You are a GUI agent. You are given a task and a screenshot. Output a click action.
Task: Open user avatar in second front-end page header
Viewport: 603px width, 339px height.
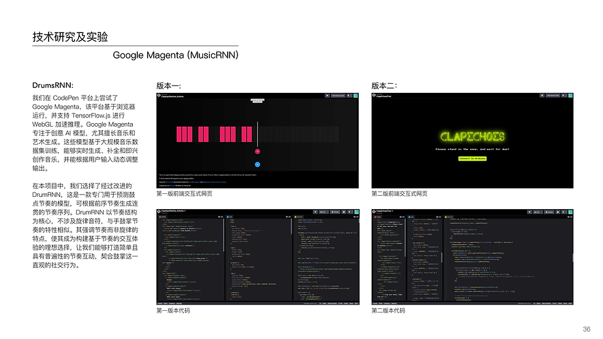pyautogui.click(x=571, y=96)
